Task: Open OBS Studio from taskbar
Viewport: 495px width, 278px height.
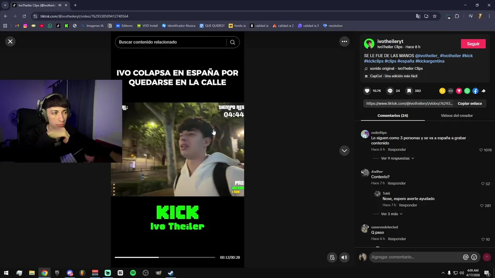Action: pyautogui.click(x=145, y=273)
